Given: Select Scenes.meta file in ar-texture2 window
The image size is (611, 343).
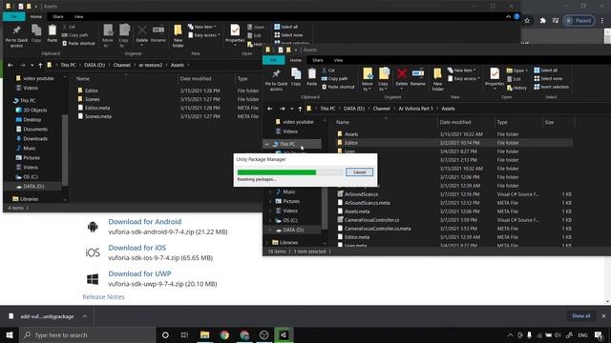Looking at the screenshot, I should [97, 116].
